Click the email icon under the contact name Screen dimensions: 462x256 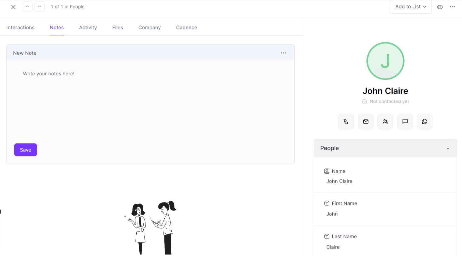click(x=366, y=121)
